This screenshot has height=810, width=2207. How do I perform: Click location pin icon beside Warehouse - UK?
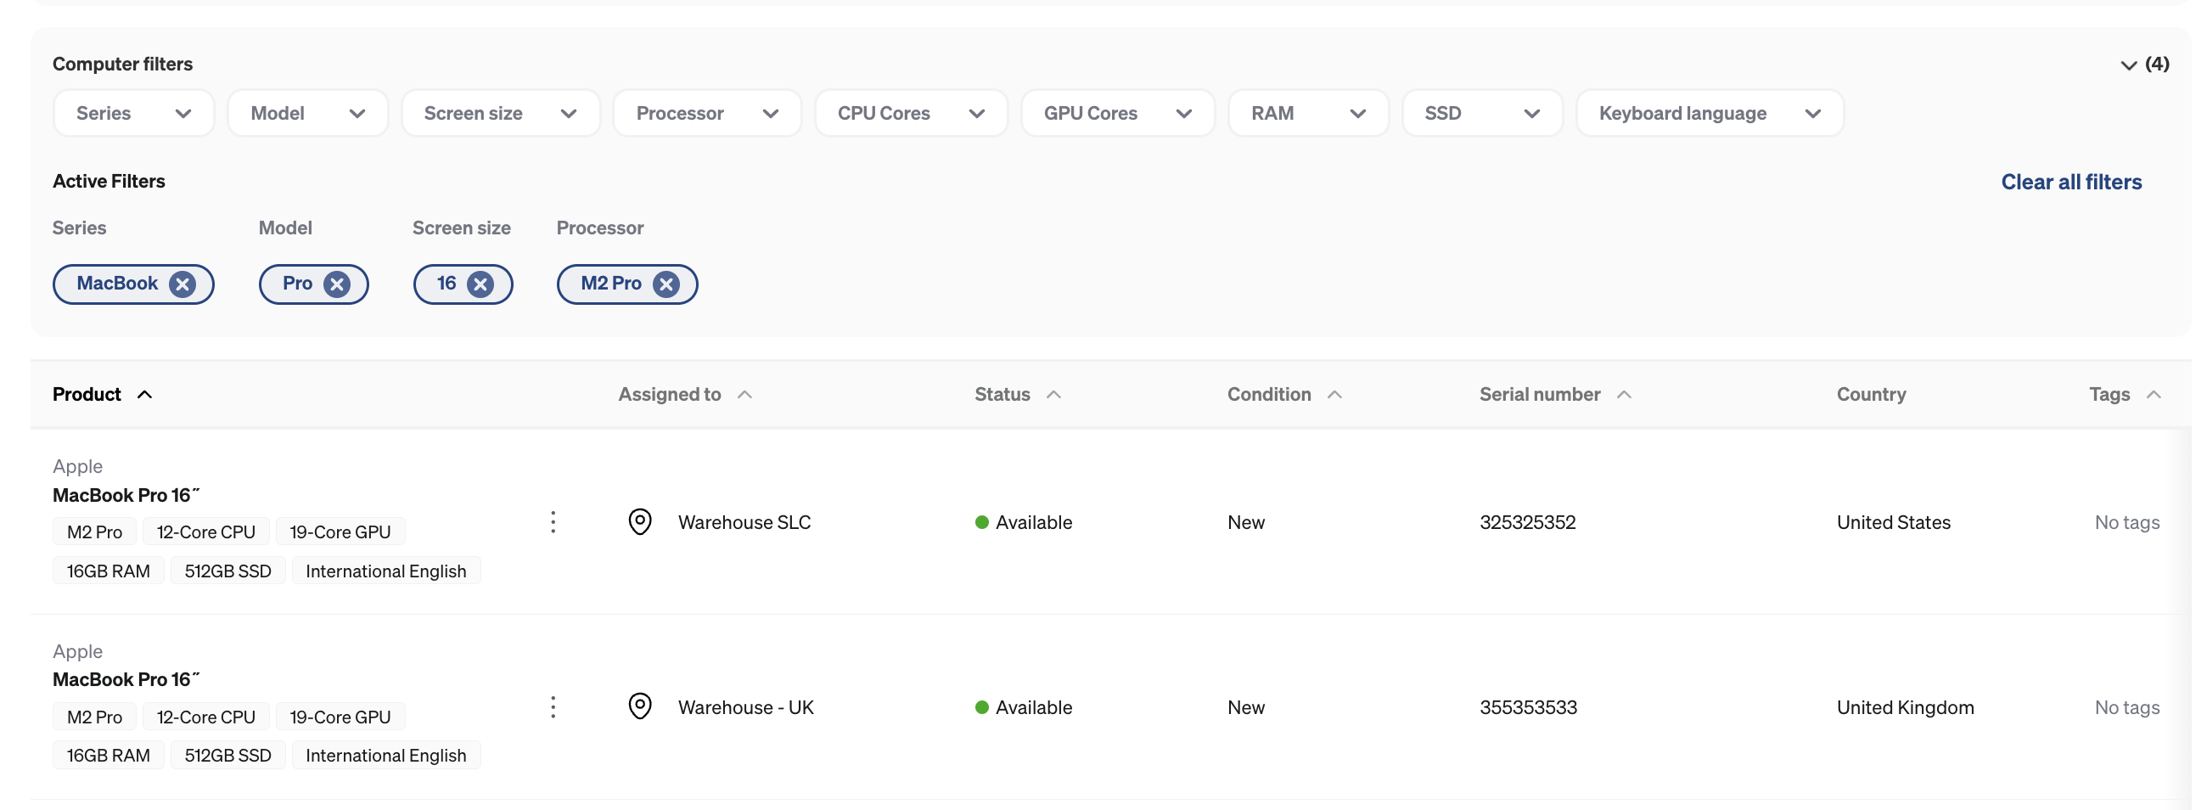[640, 707]
